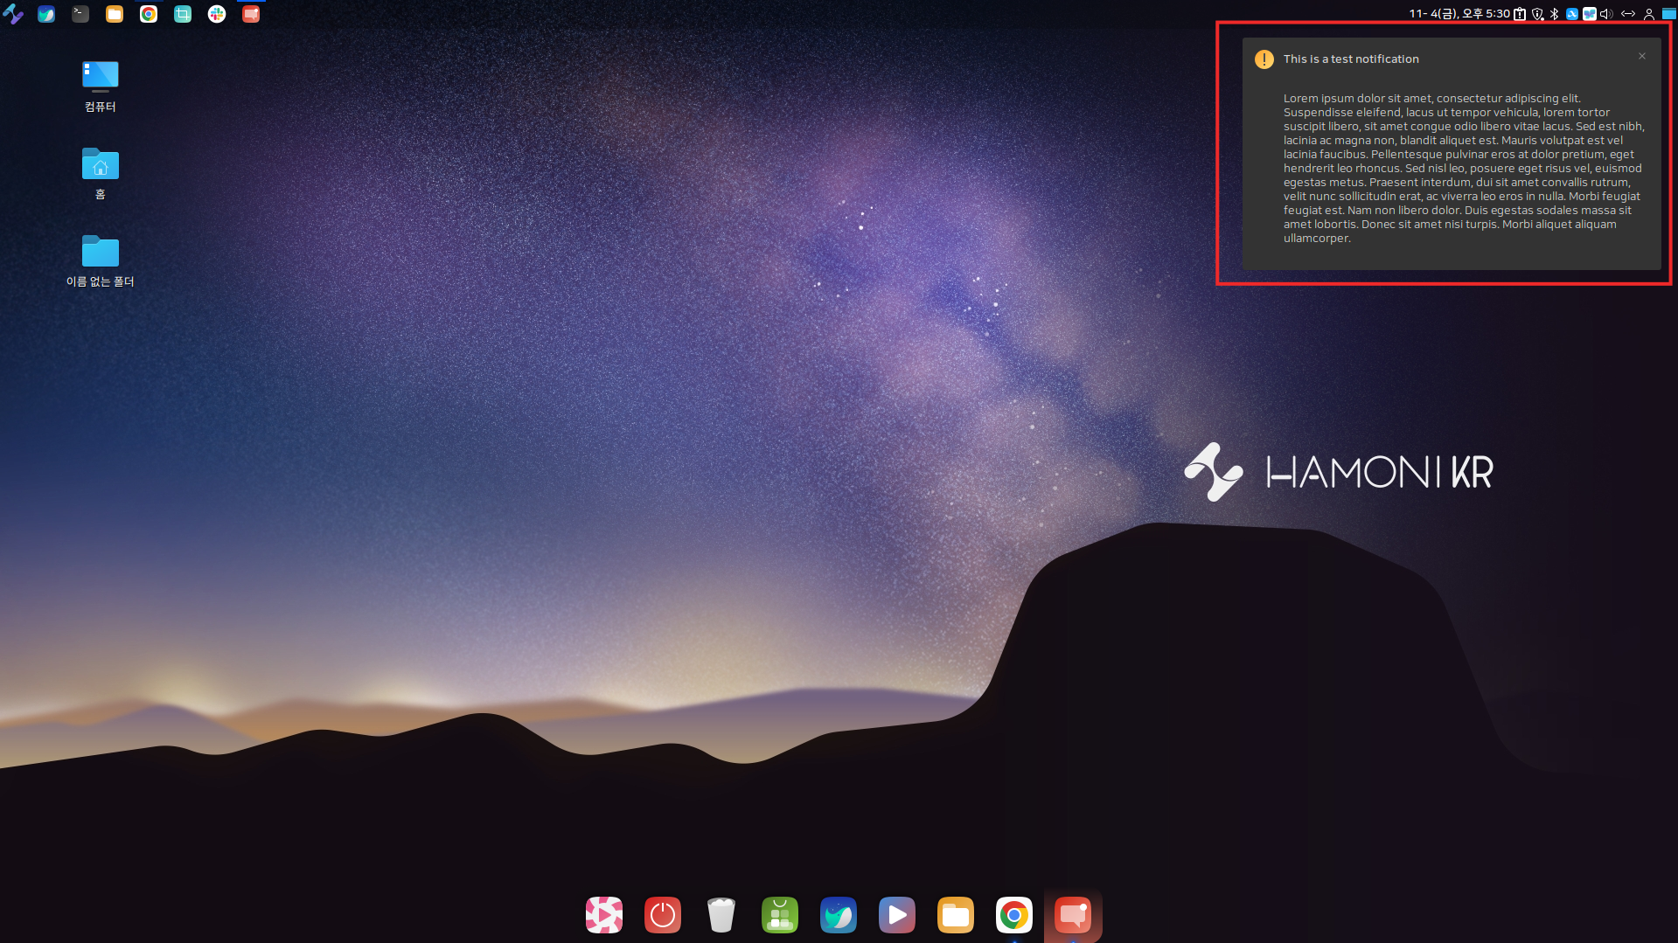
Task: Select the 컴퓨터 desktop icon
Action: (101, 77)
